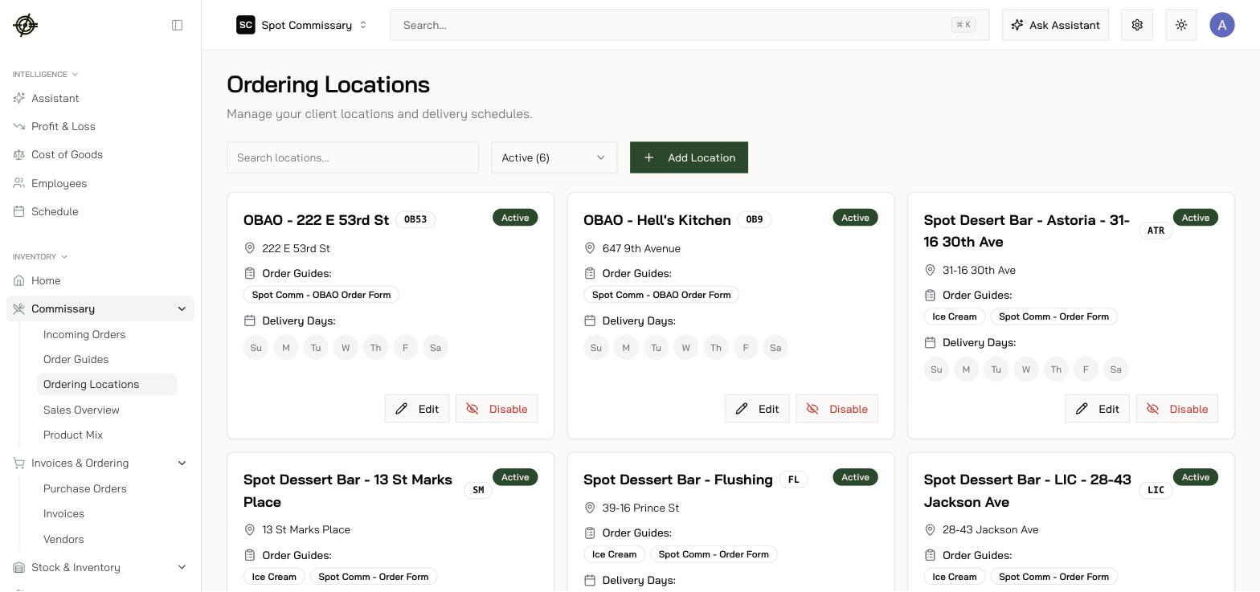Click the pencil icon on OBAO 222 E 53rd Edit
The width and height of the screenshot is (1260, 592).
tap(402, 409)
